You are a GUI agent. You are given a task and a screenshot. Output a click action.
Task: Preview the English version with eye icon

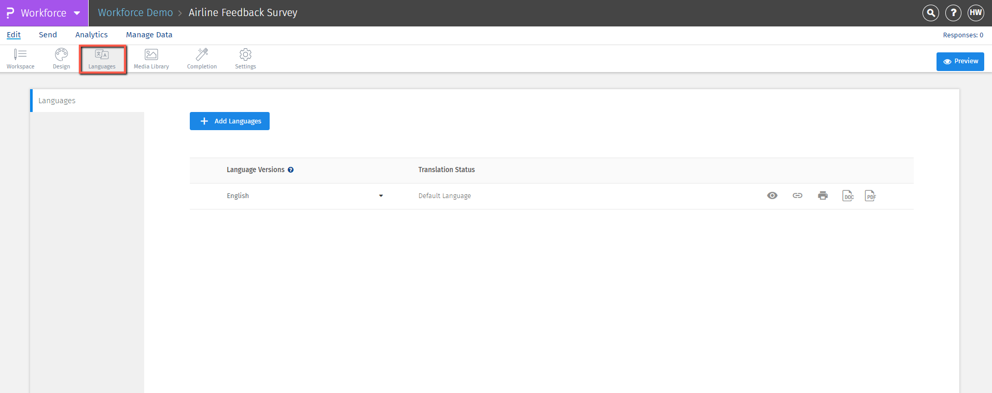point(772,195)
